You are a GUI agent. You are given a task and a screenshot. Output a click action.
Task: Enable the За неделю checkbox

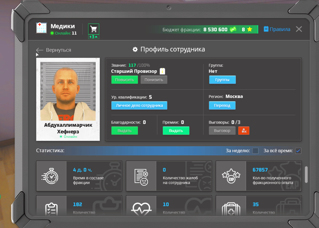(x=255, y=151)
